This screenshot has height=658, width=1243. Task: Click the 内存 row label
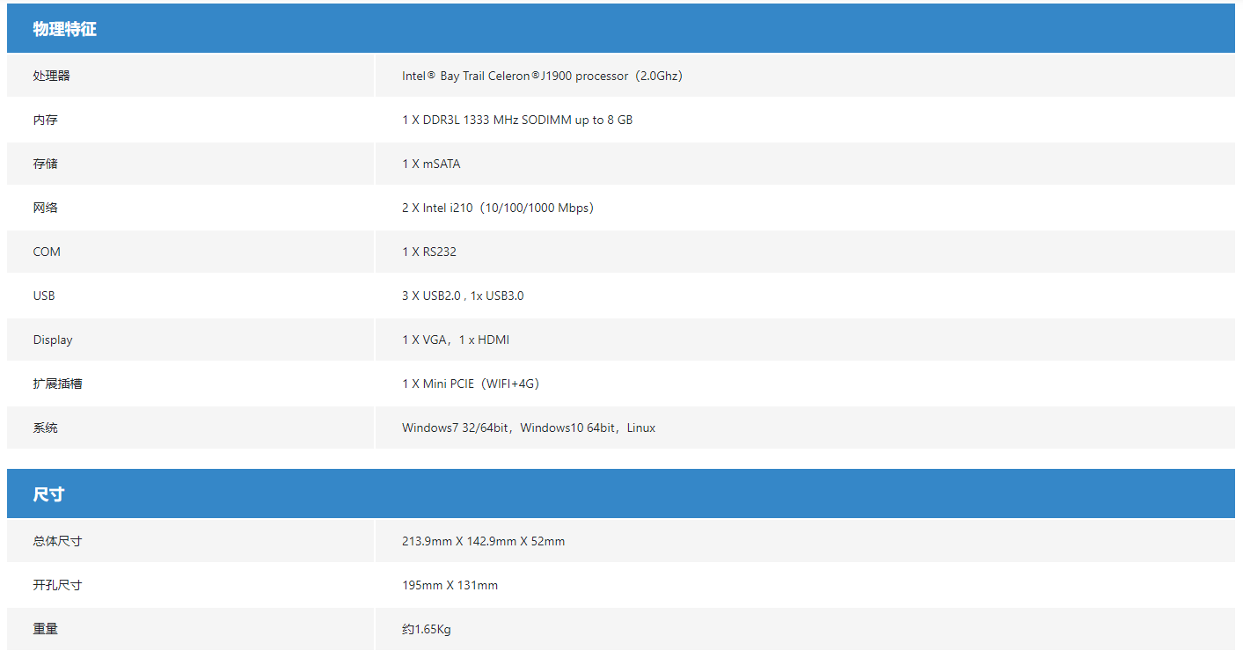click(x=45, y=120)
